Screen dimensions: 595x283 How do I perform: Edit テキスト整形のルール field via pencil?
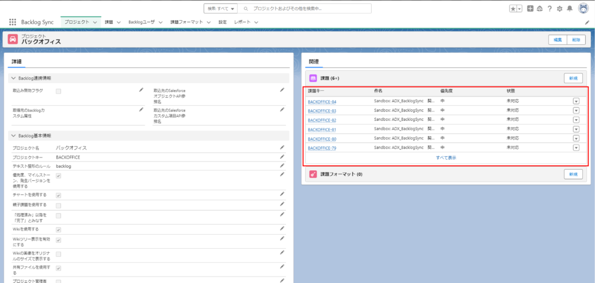(x=282, y=166)
